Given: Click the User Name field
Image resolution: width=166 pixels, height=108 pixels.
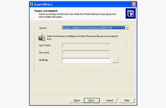Looking at the screenshot, I should pyautogui.click(x=86, y=45).
